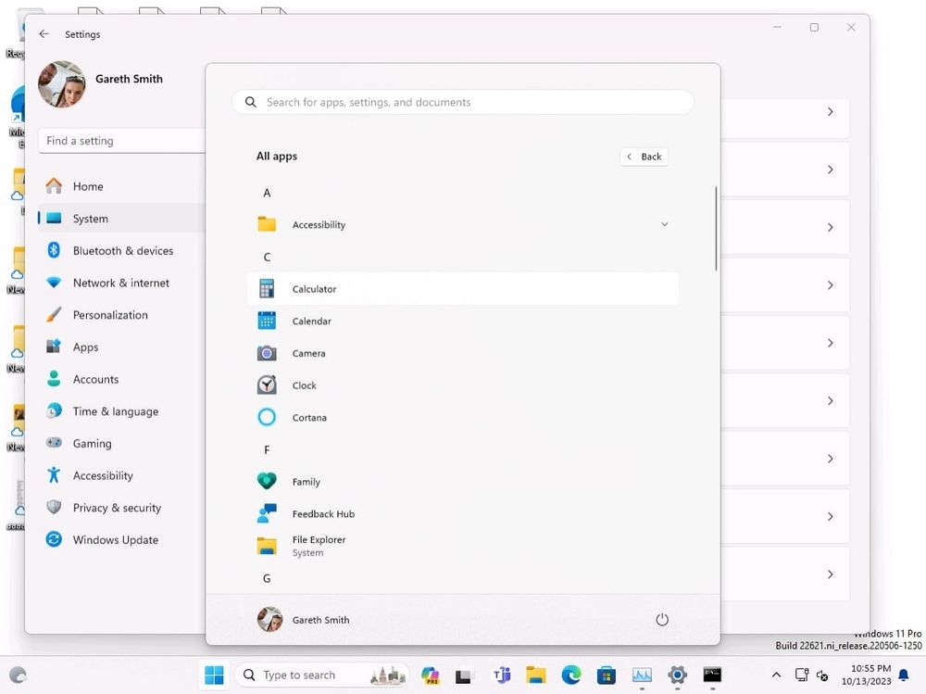Open the terminal window from taskbar

pyautogui.click(x=712, y=675)
